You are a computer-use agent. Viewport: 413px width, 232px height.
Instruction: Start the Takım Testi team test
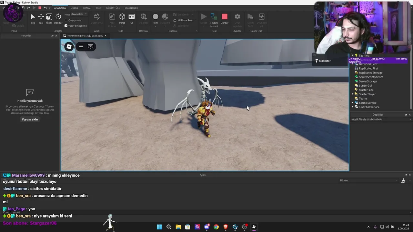pyautogui.click(x=250, y=20)
